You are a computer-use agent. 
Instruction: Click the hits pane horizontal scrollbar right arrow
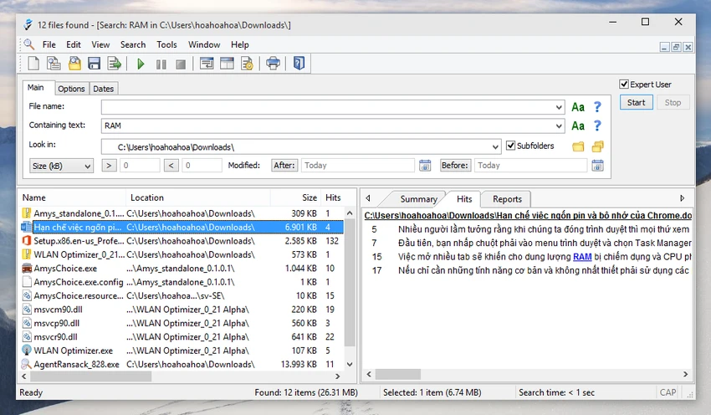click(x=686, y=374)
